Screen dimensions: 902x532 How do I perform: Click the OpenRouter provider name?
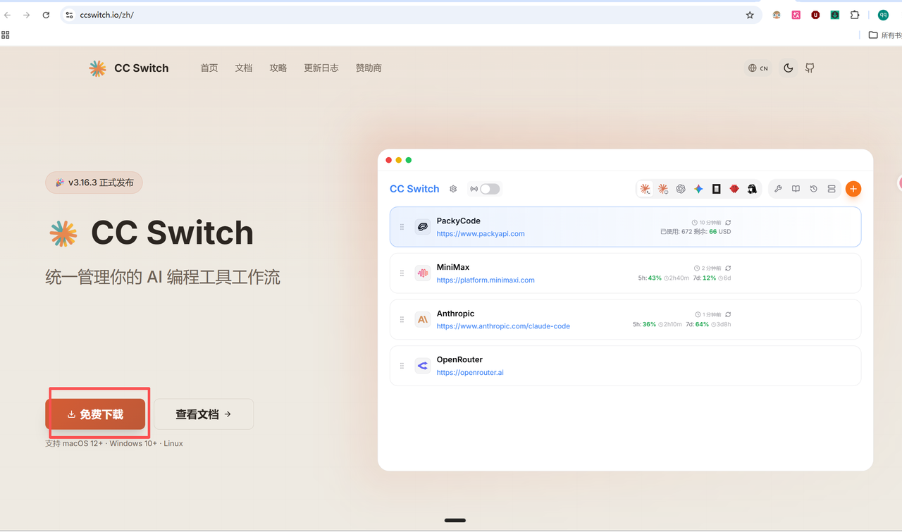click(459, 360)
